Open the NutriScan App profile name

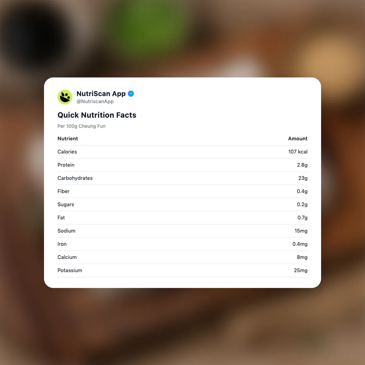[101, 94]
